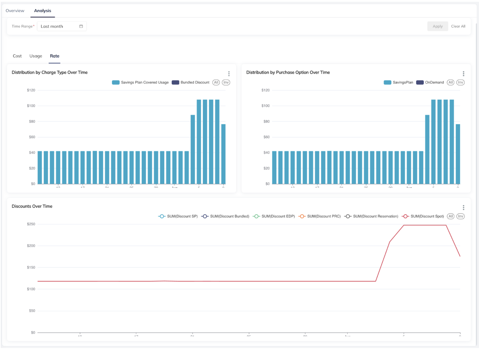Switch to the Cost tab
Viewport: 479px width, 349px height.
(17, 56)
